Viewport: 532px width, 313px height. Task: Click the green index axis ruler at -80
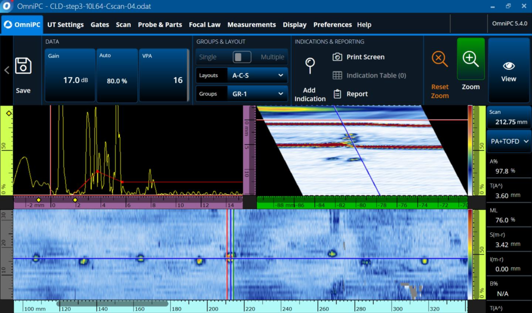tap(363, 205)
